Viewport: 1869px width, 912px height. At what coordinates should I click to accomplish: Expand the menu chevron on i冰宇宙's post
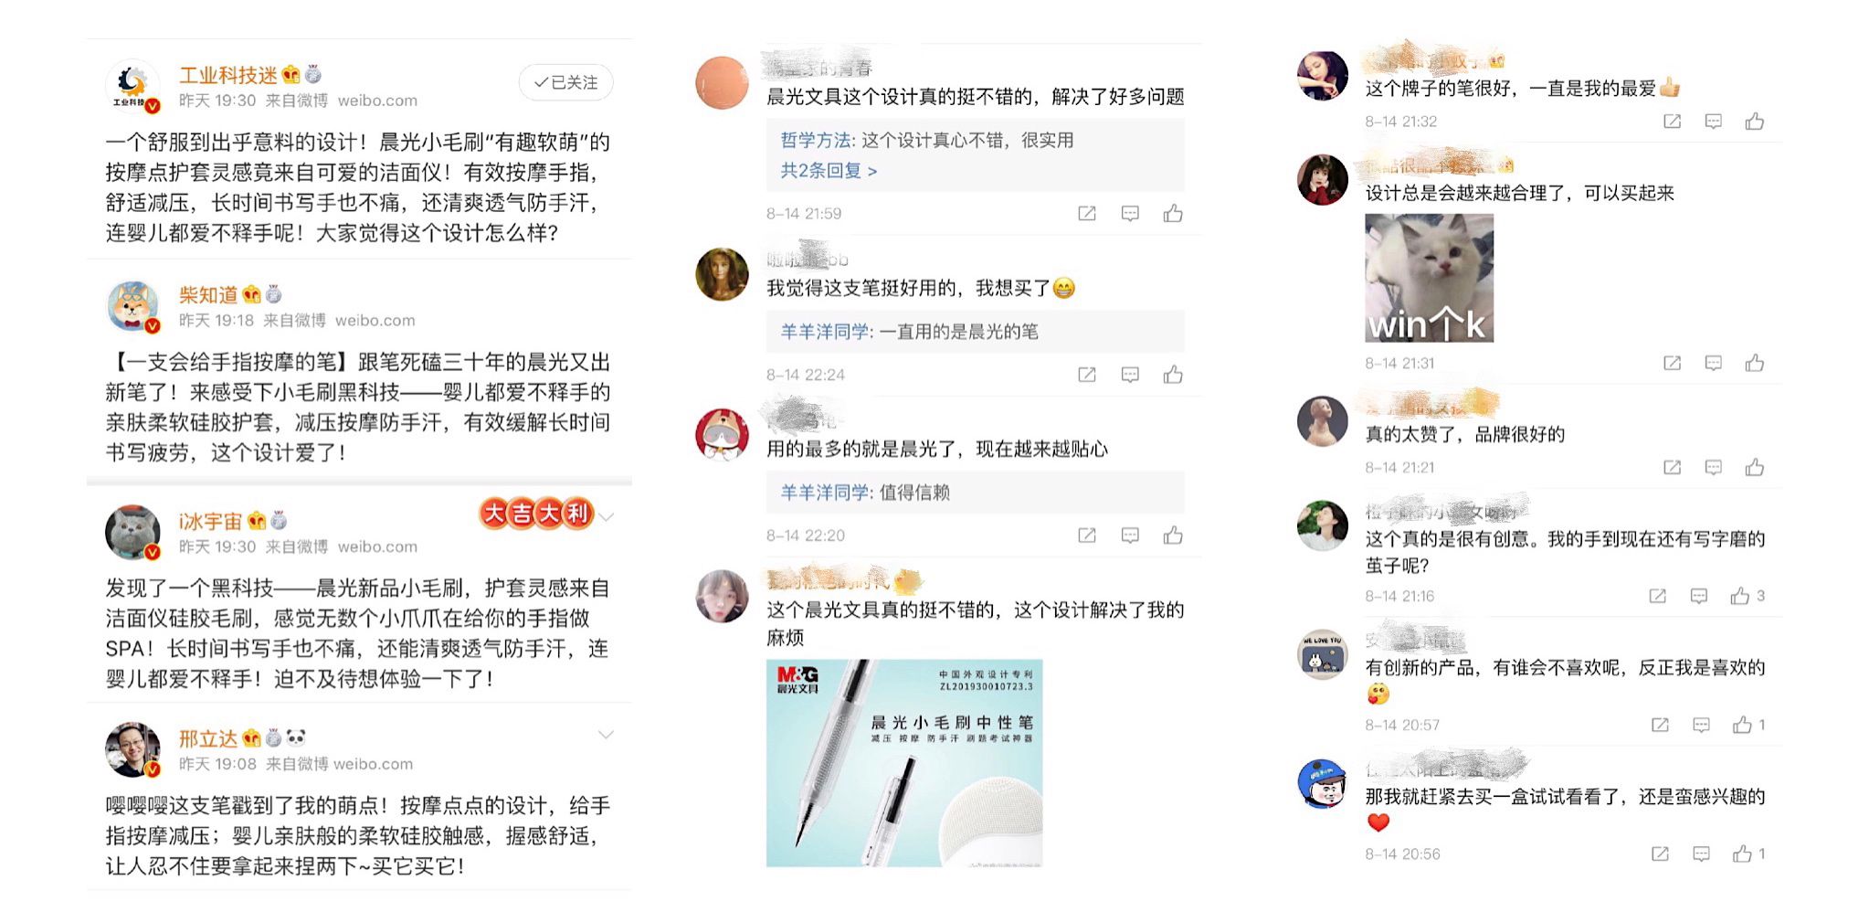606,517
